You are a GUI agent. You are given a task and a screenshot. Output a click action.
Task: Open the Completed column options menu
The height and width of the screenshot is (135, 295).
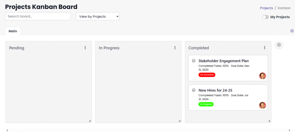click(x=264, y=48)
